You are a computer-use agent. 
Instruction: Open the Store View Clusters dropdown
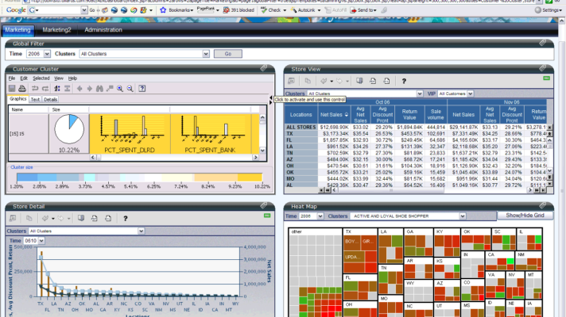tap(420, 94)
